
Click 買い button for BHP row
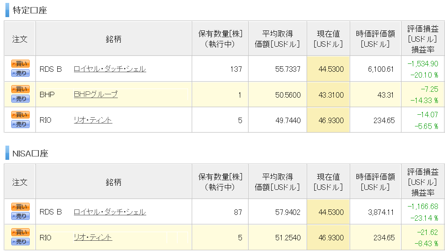20,89
